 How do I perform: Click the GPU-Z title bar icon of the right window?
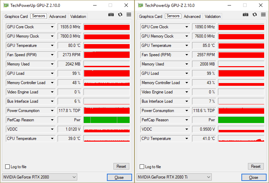(141, 6)
